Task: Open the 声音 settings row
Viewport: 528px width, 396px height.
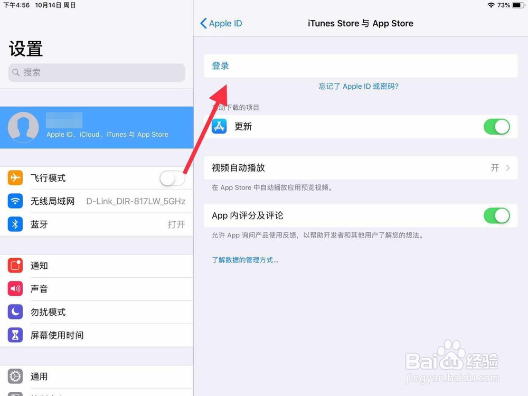Action: point(97,289)
